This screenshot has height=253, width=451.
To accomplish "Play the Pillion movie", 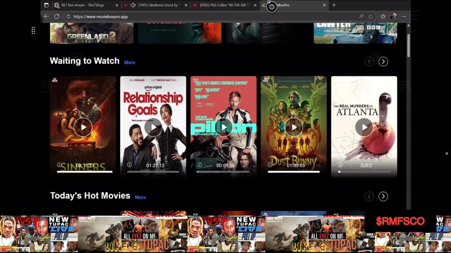I will click(x=223, y=127).
